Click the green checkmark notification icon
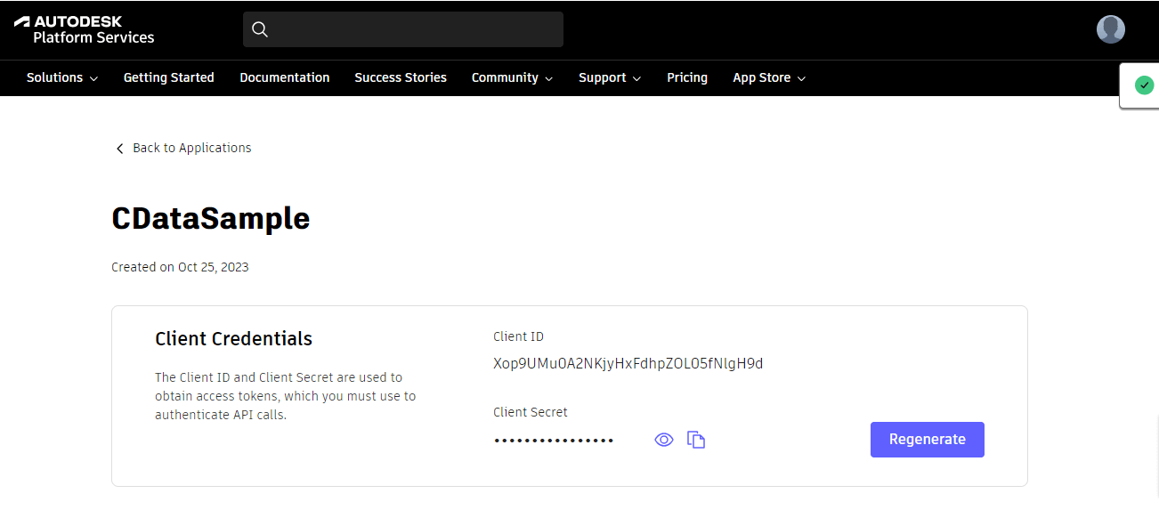 coord(1144,85)
